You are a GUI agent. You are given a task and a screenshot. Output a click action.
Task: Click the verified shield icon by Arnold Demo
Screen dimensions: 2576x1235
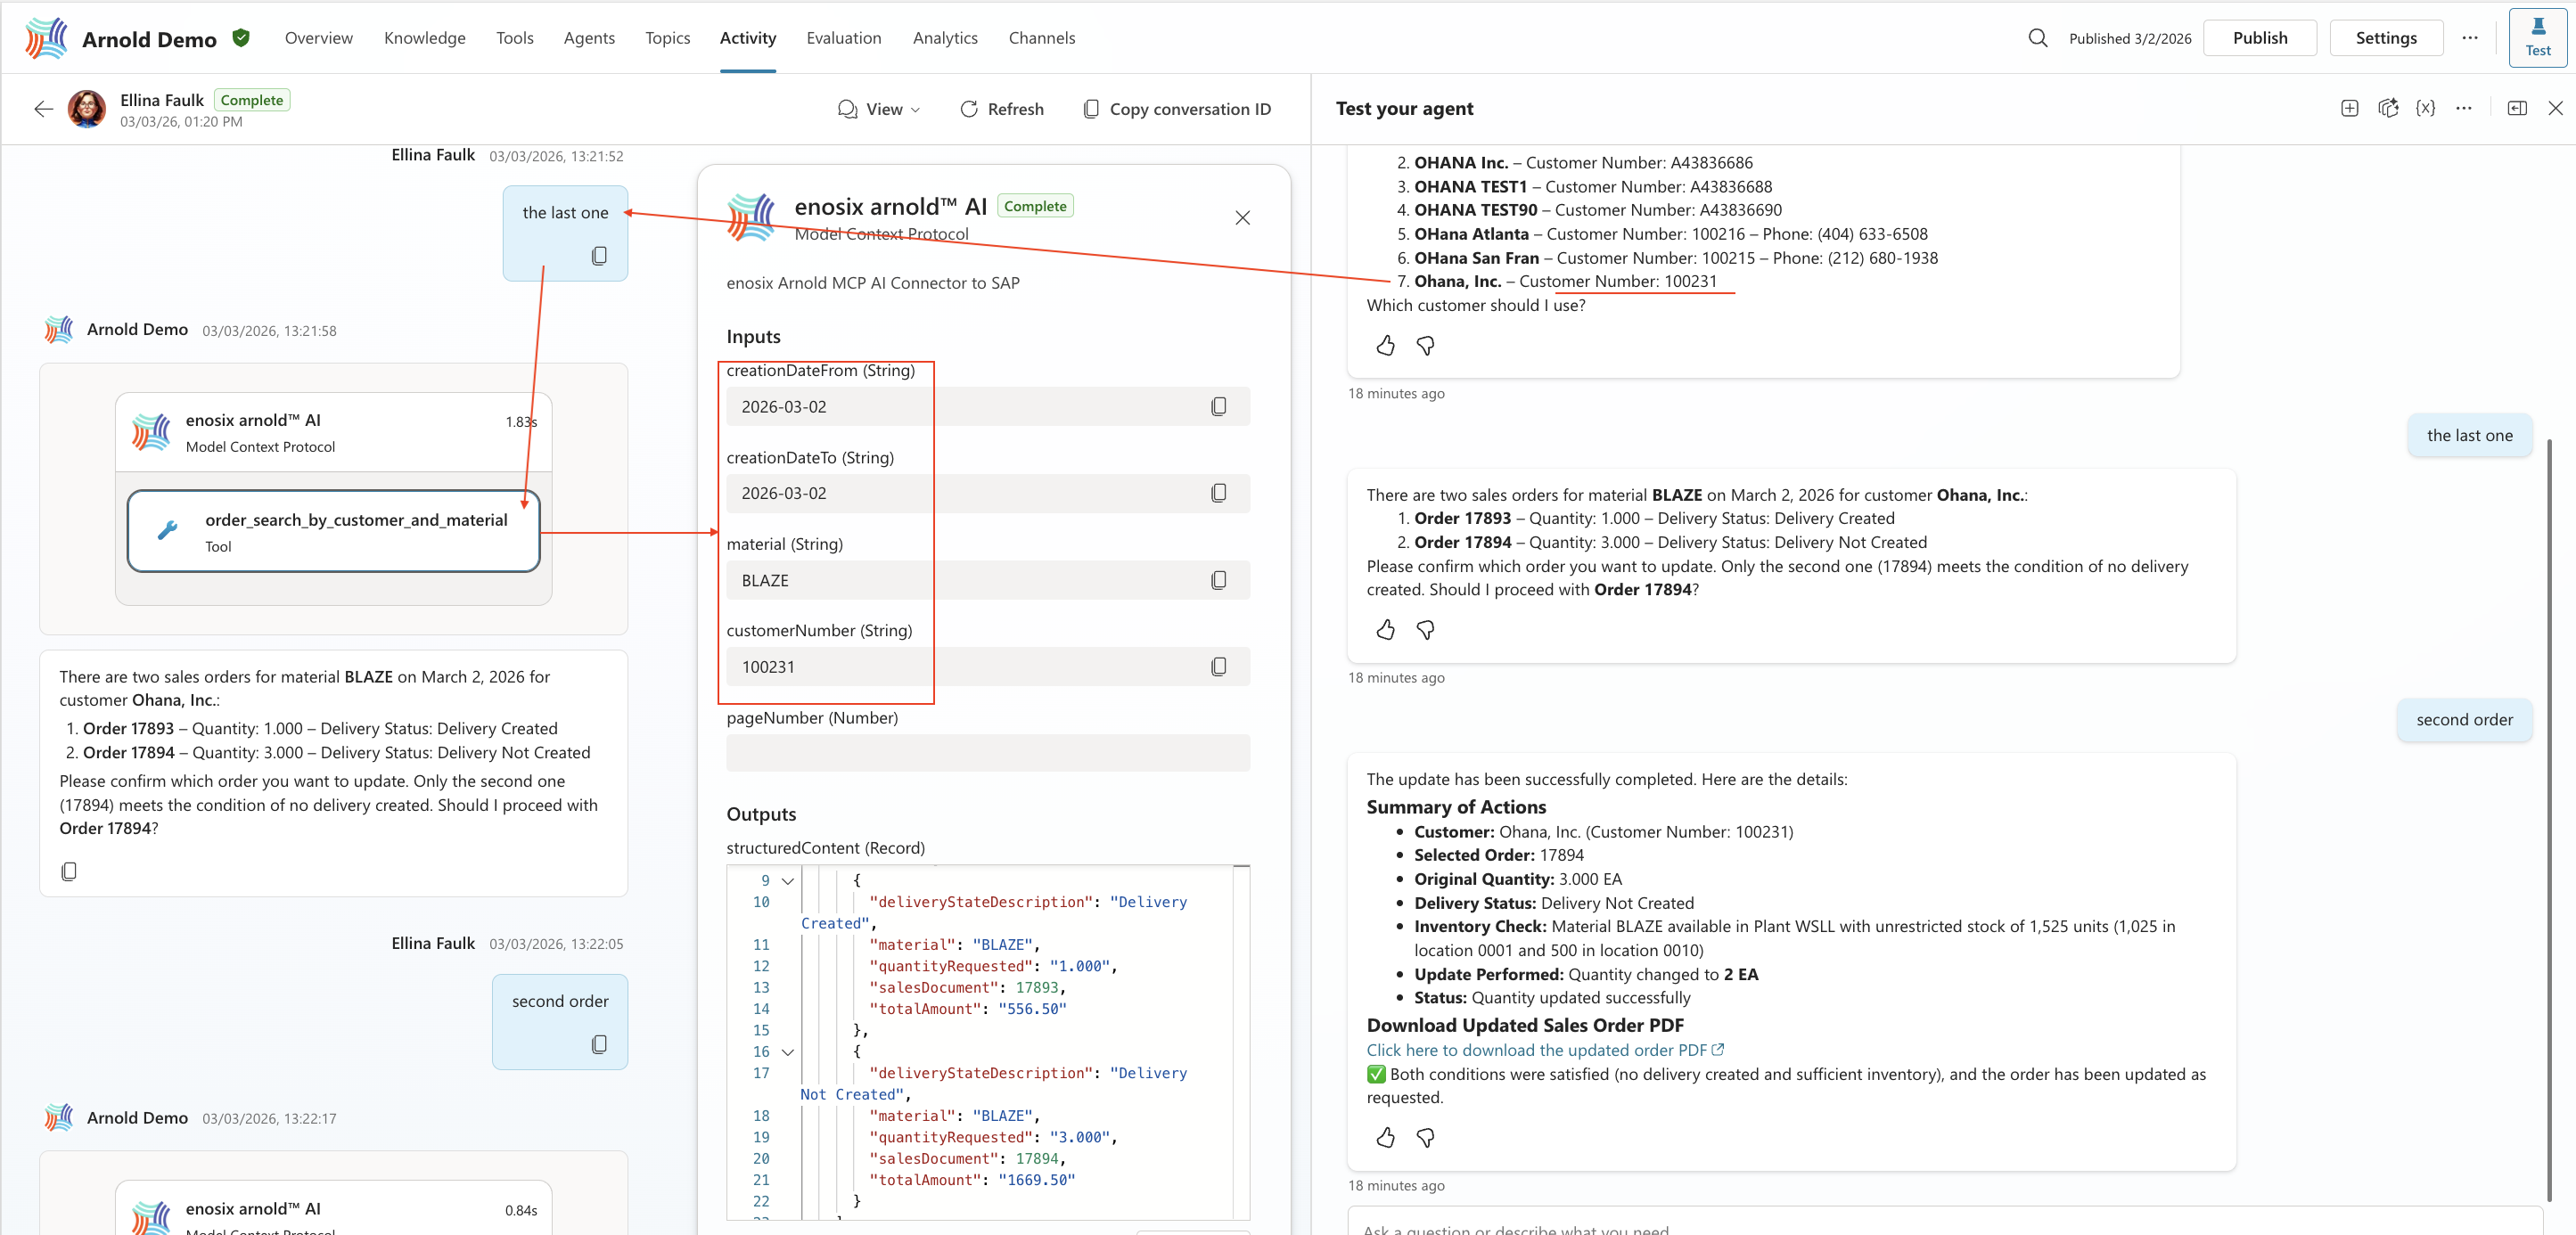(241, 38)
